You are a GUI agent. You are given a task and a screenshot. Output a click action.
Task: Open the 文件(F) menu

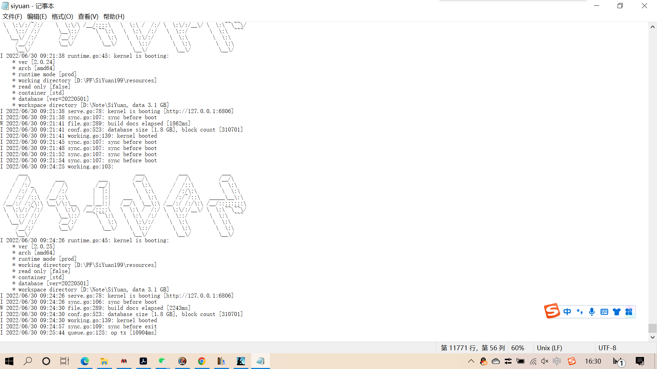(x=12, y=16)
